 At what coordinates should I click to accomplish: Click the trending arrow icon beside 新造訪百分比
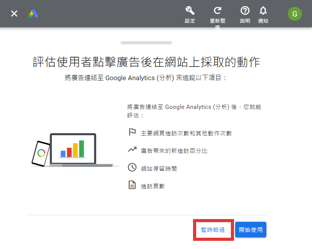tap(132, 149)
